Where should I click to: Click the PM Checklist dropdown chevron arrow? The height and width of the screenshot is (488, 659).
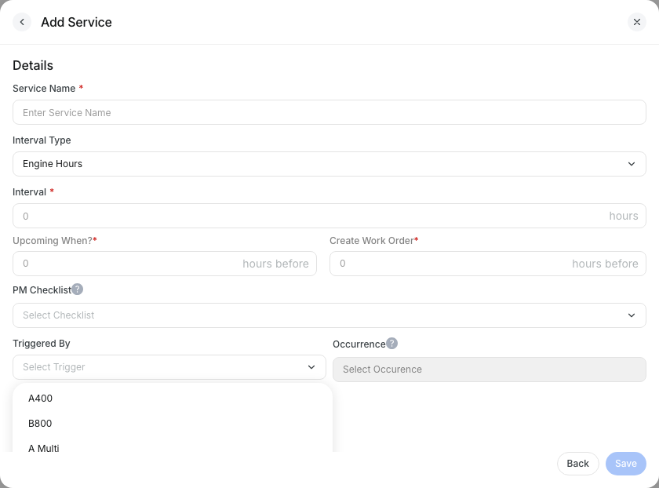632,315
